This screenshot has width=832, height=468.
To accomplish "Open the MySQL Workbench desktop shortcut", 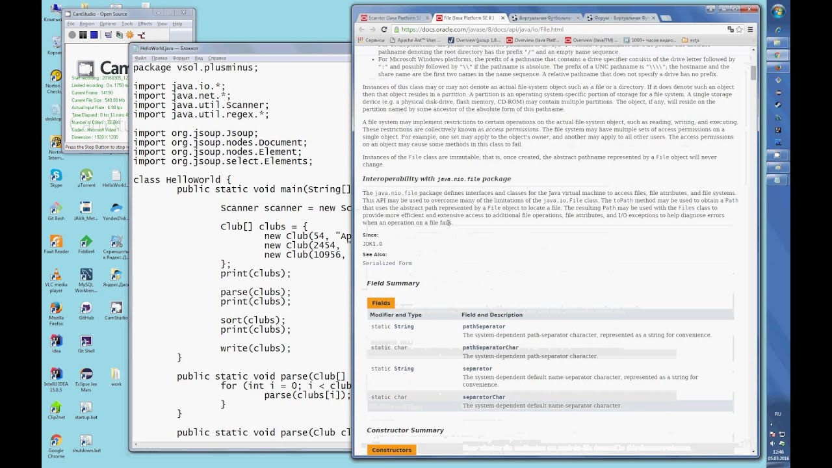I will point(86,281).
